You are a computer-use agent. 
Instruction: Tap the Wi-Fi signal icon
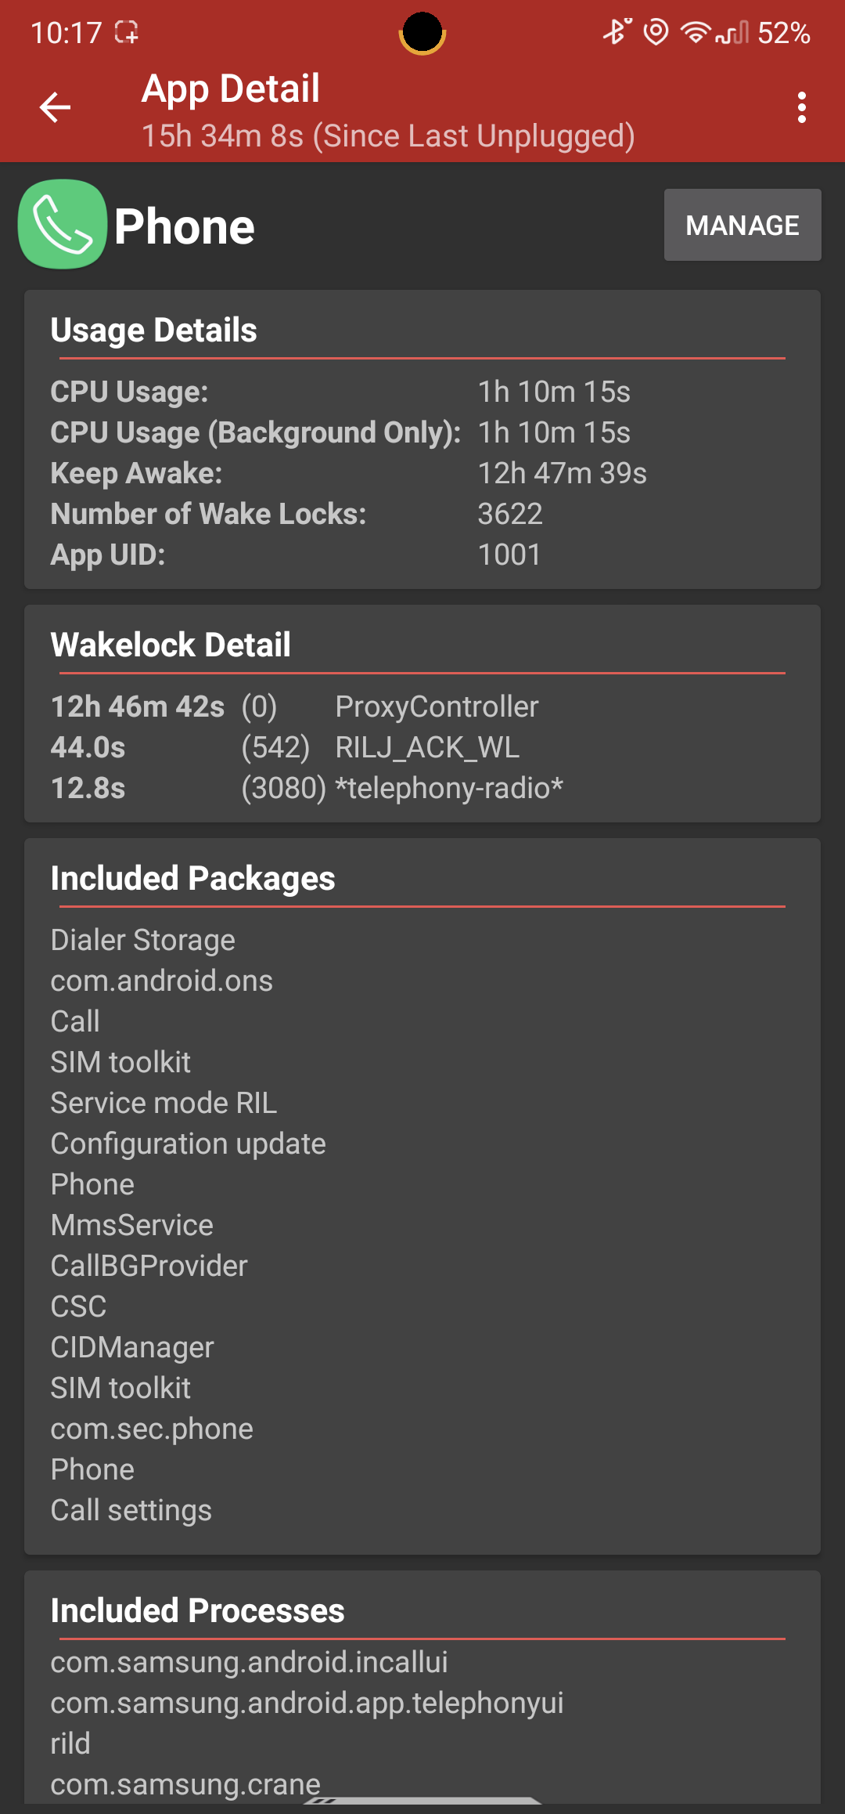[x=695, y=32]
